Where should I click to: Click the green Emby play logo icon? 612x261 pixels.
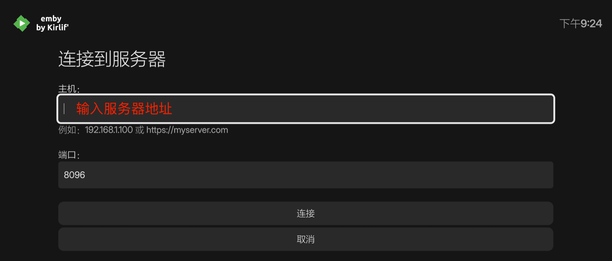coord(21,23)
